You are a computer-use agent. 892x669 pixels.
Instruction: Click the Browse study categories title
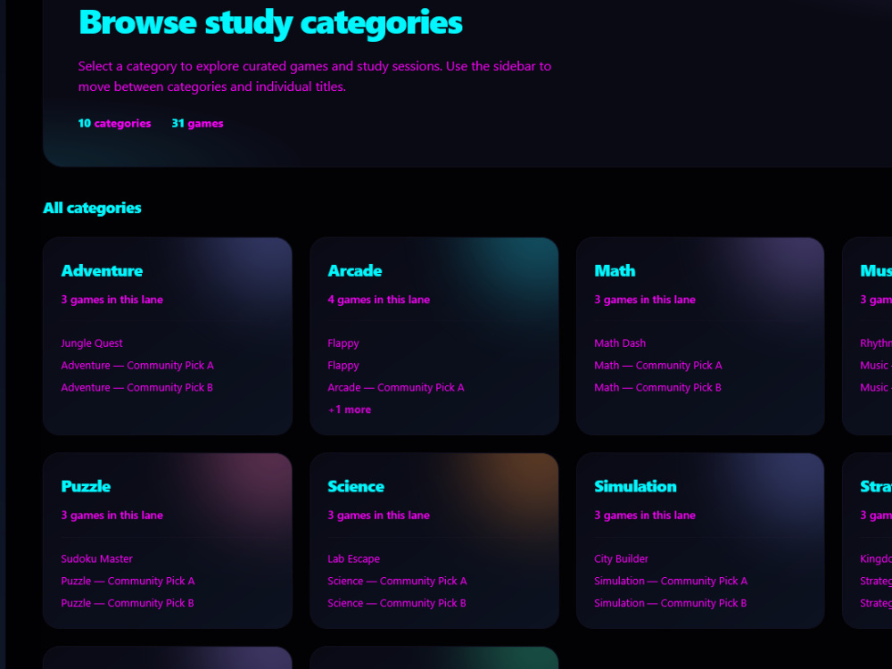tap(270, 23)
